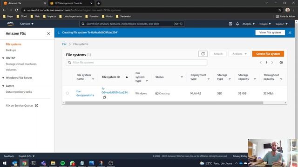Click the table horizontal scrollbar
Image resolution: width=298 pixels, height=167 pixels.
pos(164,103)
